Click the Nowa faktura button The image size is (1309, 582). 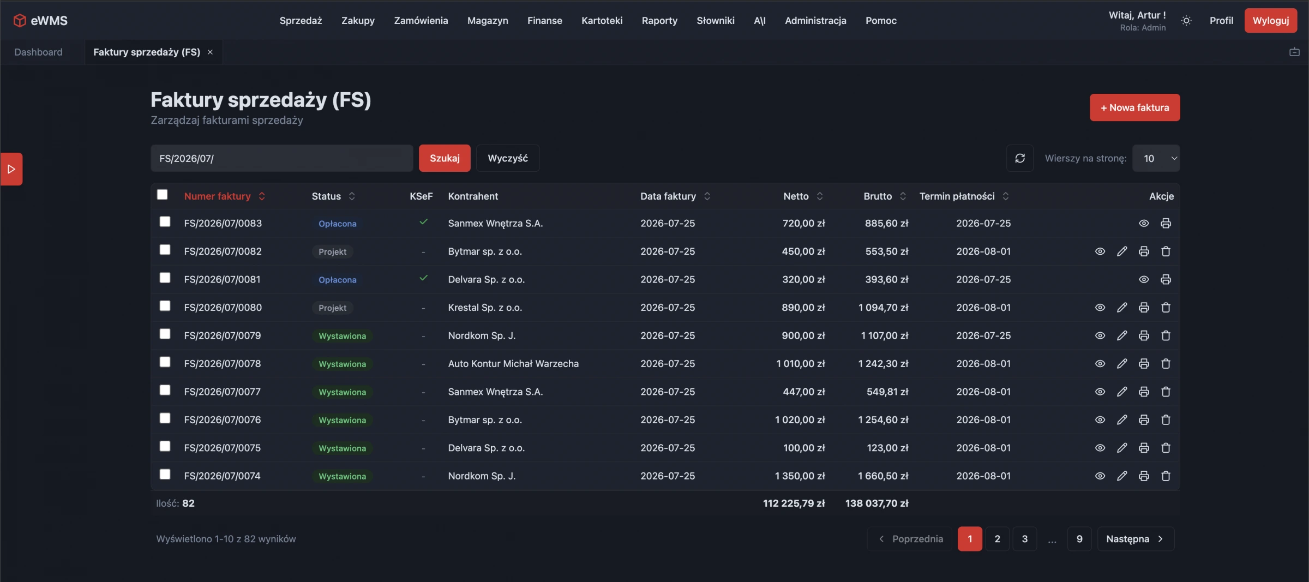point(1134,107)
